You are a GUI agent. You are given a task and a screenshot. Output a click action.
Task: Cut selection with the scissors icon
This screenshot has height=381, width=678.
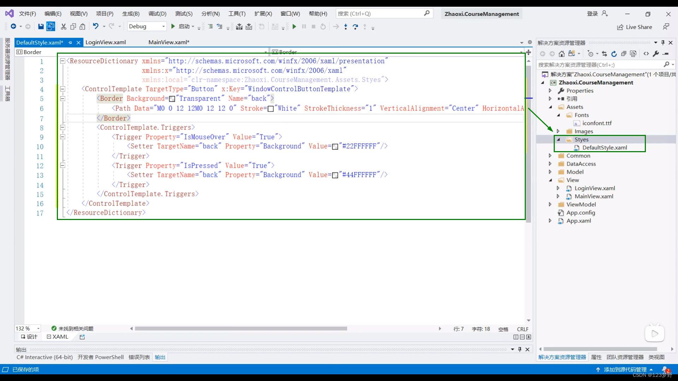point(64,26)
